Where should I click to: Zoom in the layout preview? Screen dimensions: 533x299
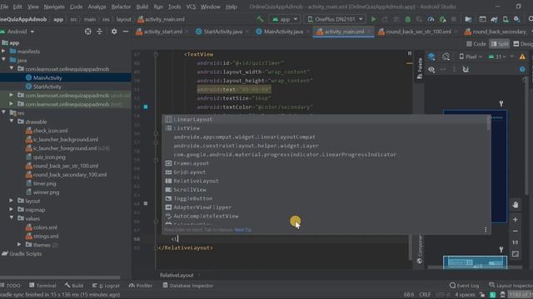tap(516, 219)
